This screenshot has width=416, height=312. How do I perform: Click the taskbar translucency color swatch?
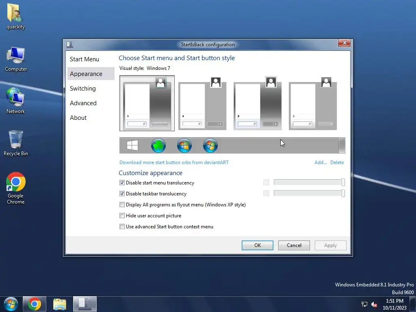click(266, 193)
